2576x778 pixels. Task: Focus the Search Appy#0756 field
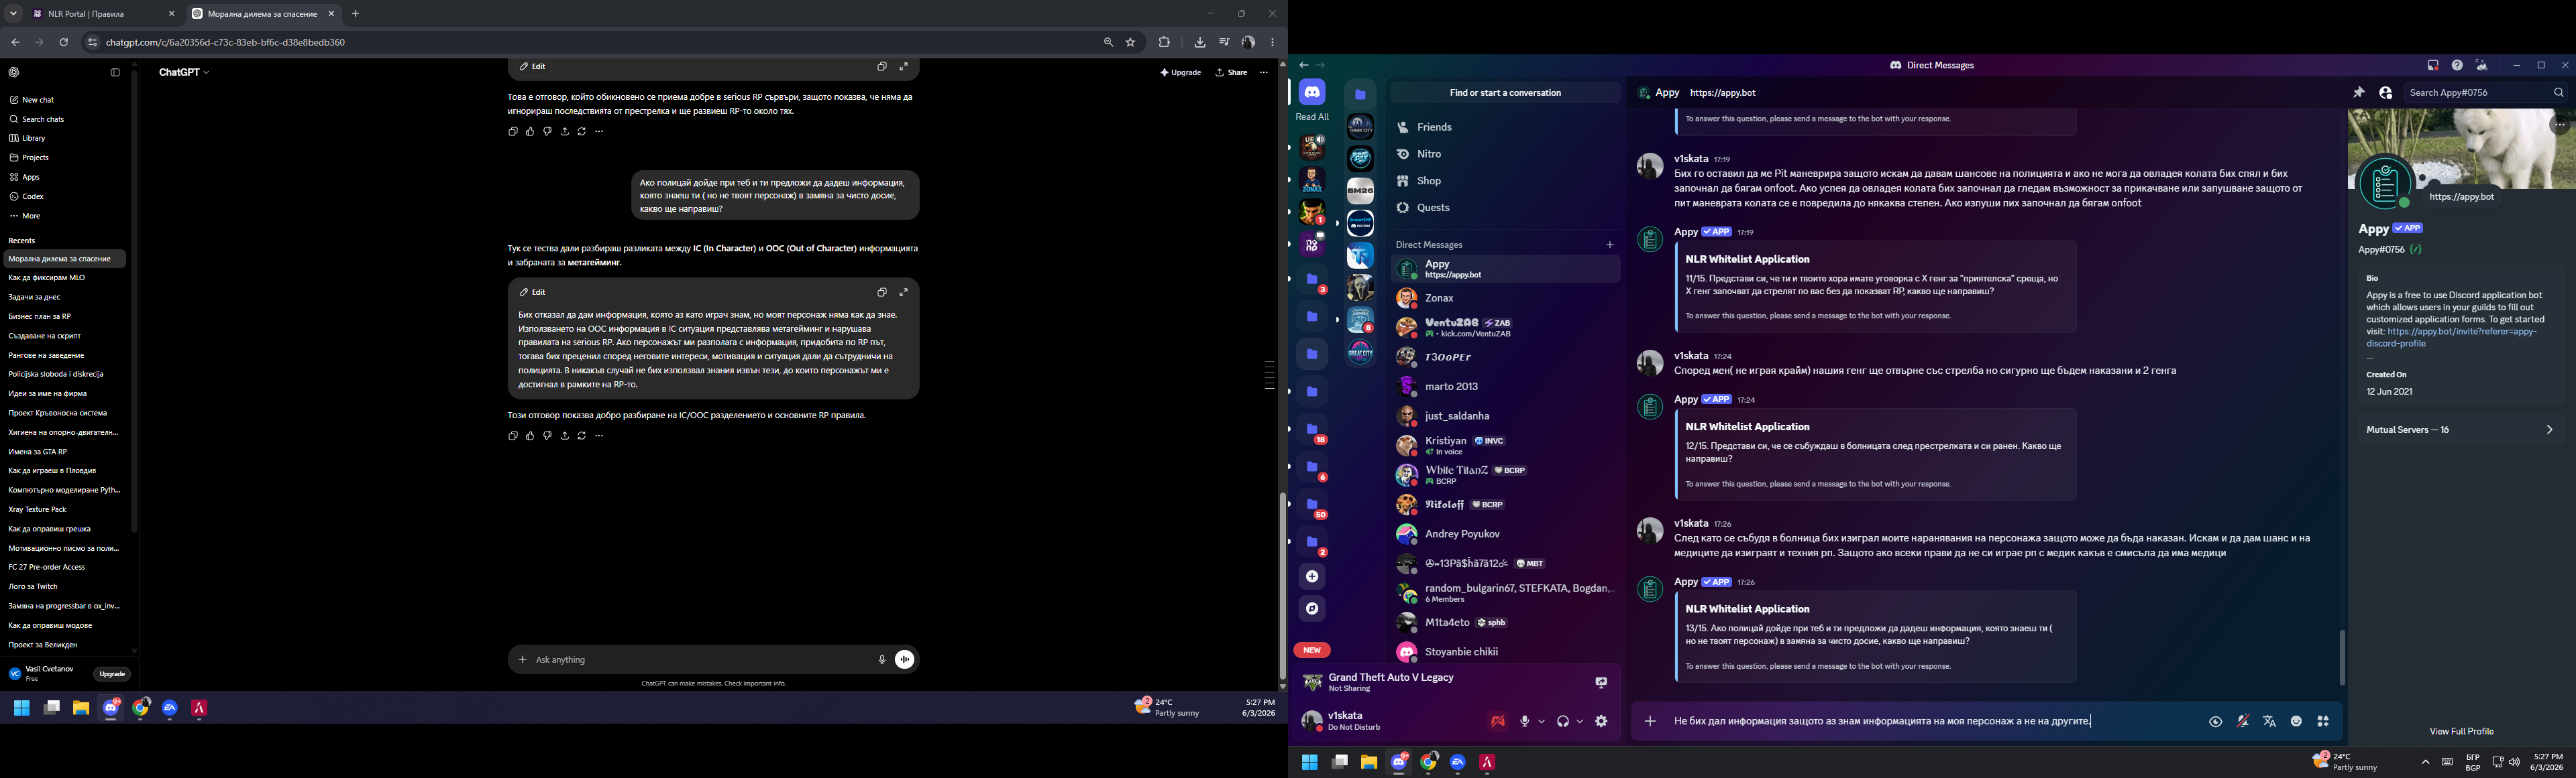(2485, 93)
